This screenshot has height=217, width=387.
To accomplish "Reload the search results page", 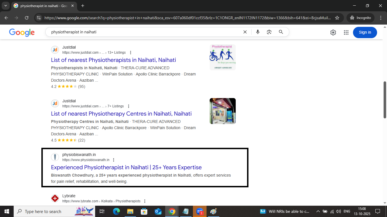I will point(26,18).
